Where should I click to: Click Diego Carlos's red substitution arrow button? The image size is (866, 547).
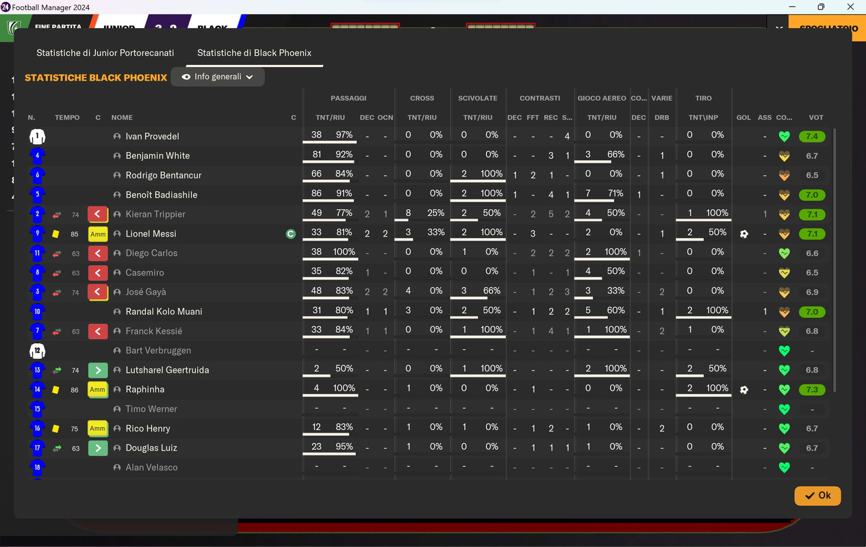tap(98, 254)
